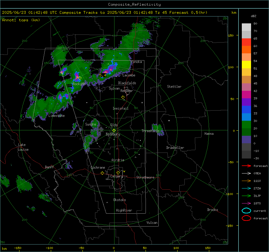Image resolution: width=269 pixels, height=252 pixels.
Task: Click the Calgary label
Action: click(117, 176)
